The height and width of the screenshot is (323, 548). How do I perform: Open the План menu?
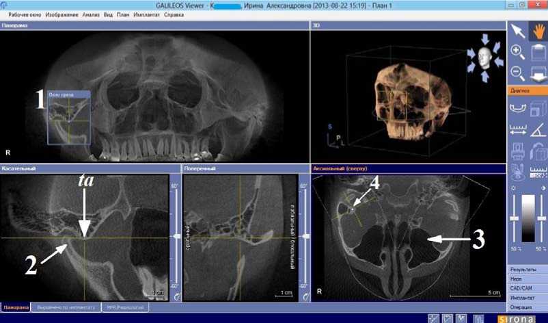(x=123, y=15)
